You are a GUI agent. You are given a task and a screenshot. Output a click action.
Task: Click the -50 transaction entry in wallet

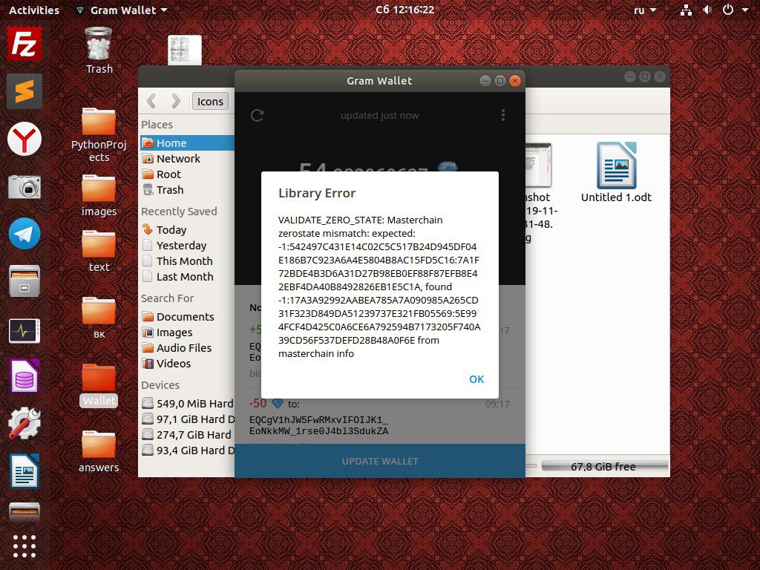click(380, 417)
